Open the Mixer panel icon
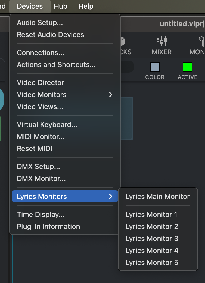 pos(161,41)
